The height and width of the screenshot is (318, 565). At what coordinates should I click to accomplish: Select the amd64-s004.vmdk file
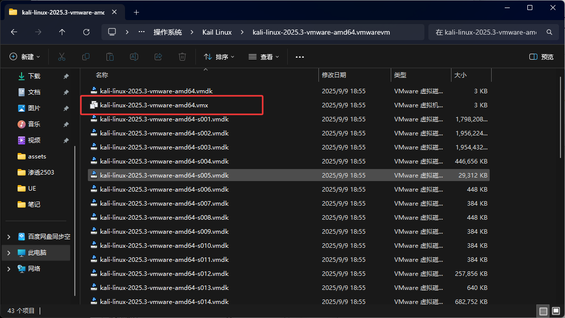coord(289,161)
